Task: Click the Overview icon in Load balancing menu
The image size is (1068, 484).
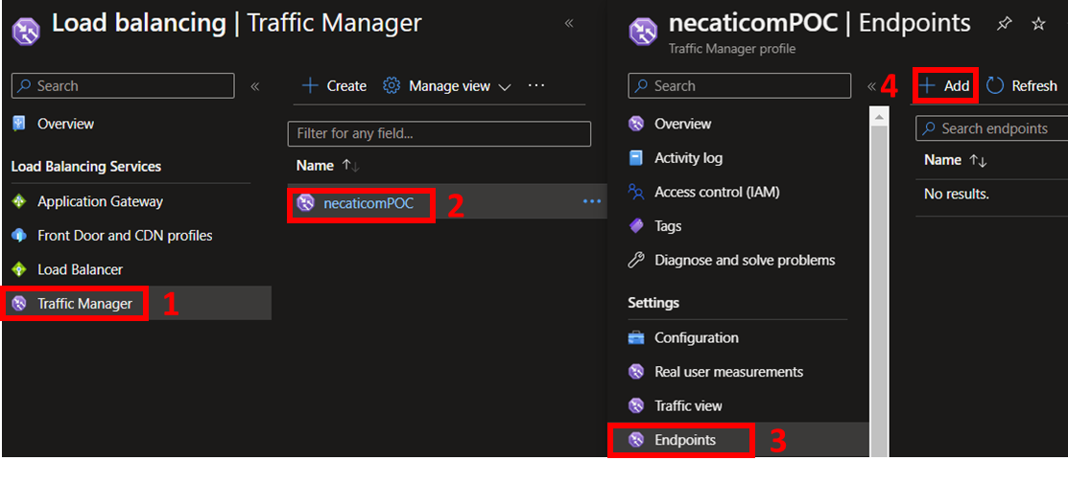Action: (19, 124)
